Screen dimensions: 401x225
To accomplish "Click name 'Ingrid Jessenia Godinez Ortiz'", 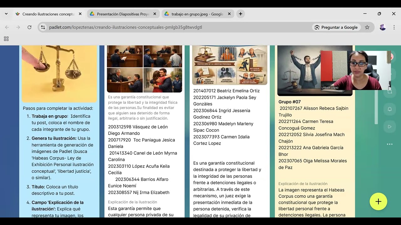I will [x=222, y=114].
